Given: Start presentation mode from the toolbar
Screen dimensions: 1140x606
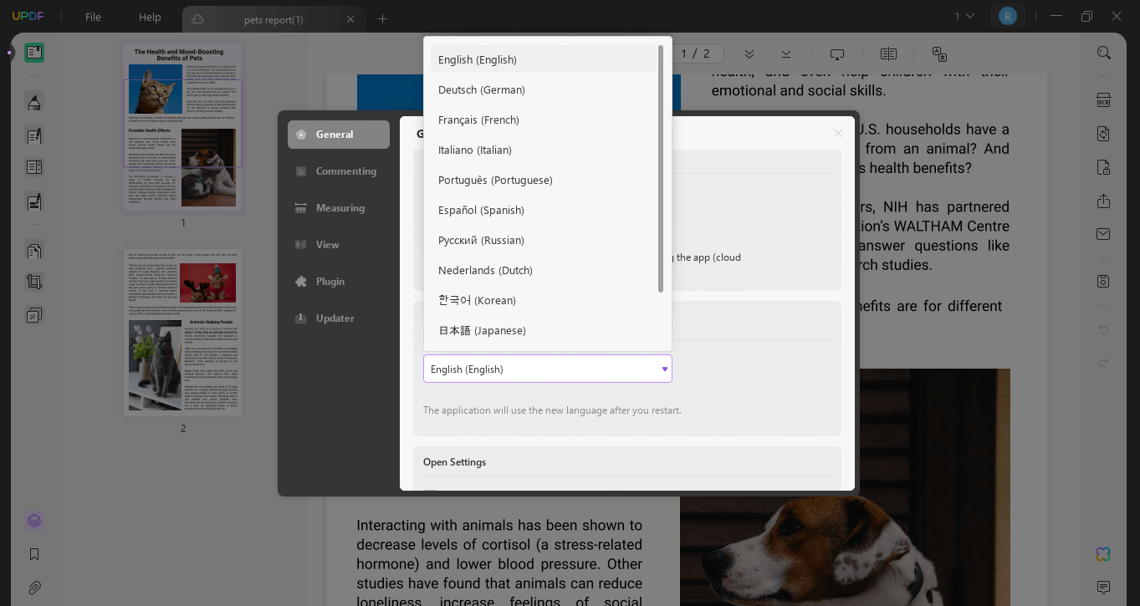Looking at the screenshot, I should (837, 53).
